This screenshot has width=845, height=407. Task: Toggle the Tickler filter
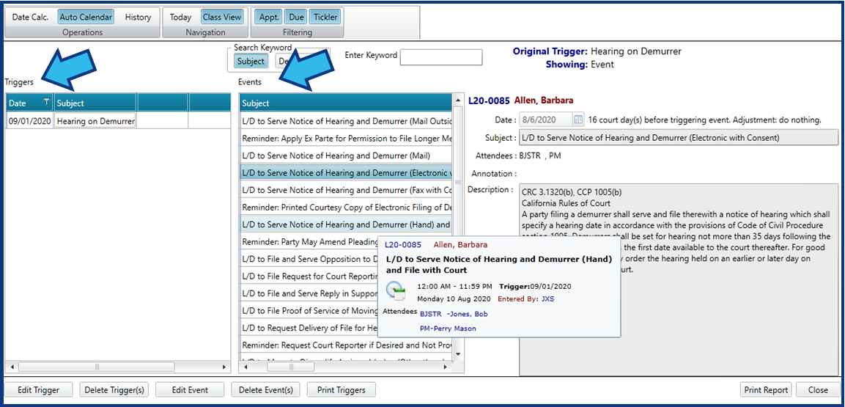[x=325, y=18]
